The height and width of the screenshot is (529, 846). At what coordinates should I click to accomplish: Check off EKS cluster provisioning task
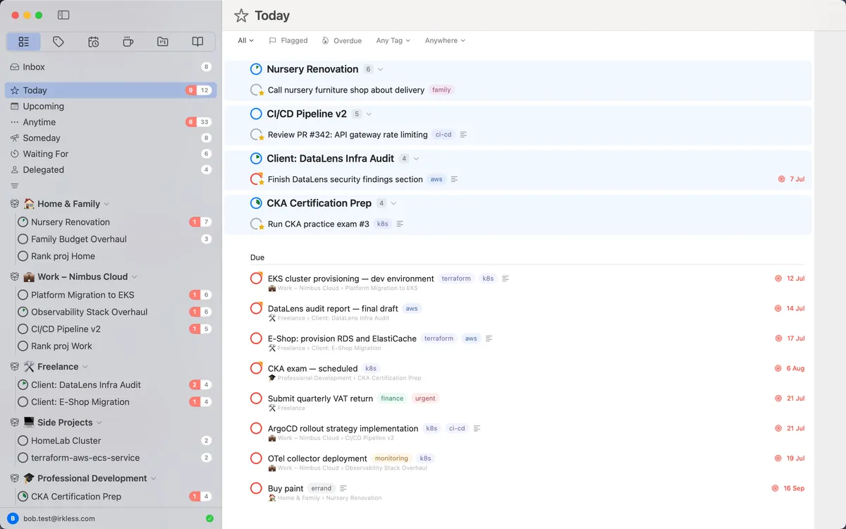point(257,279)
